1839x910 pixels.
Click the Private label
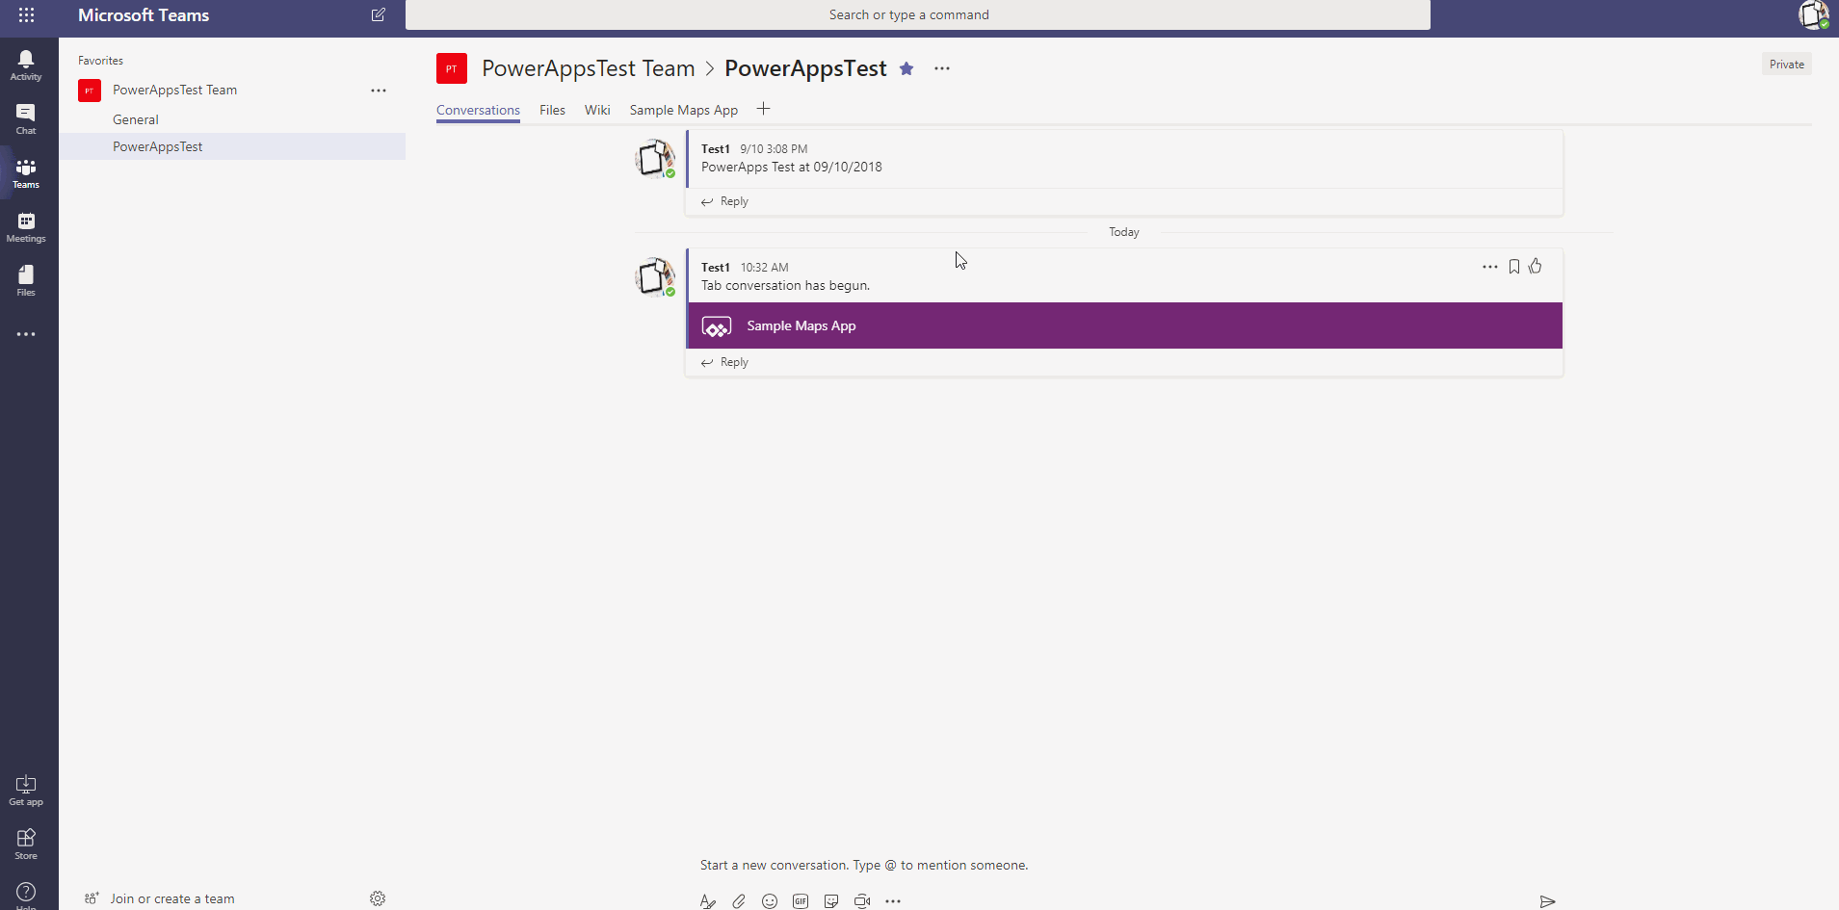pyautogui.click(x=1787, y=65)
